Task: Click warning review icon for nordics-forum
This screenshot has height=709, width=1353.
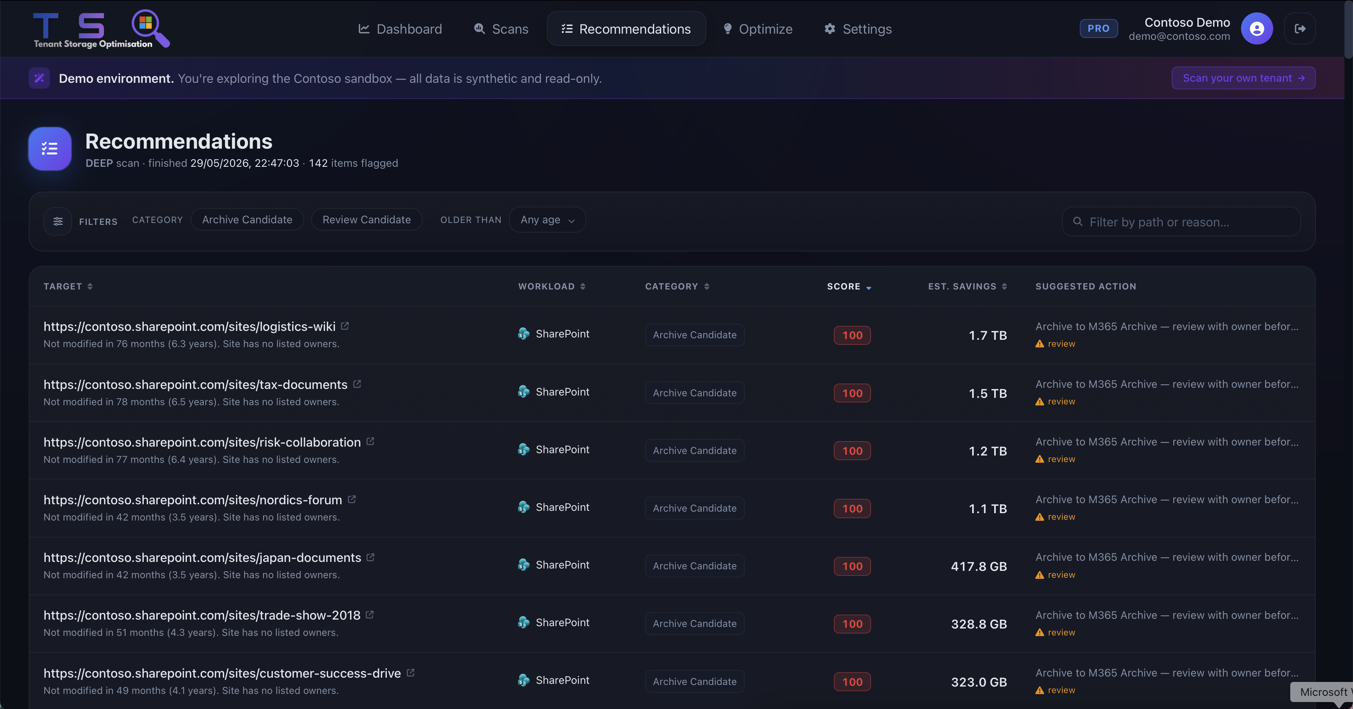Action: (x=1040, y=517)
